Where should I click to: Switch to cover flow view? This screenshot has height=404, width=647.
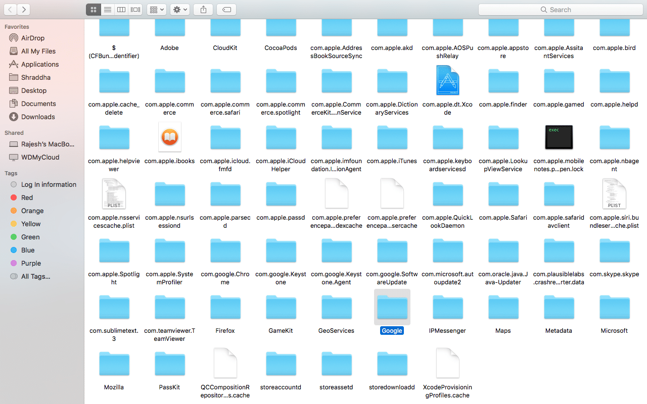135,10
